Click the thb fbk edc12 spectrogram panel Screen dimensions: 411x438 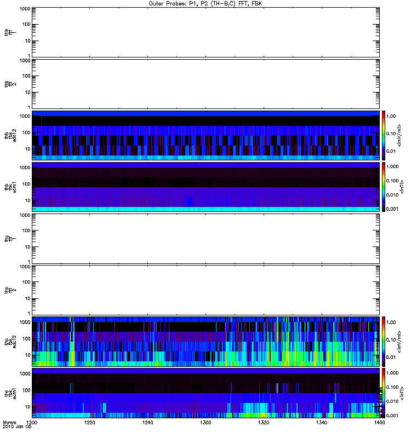(x=206, y=135)
